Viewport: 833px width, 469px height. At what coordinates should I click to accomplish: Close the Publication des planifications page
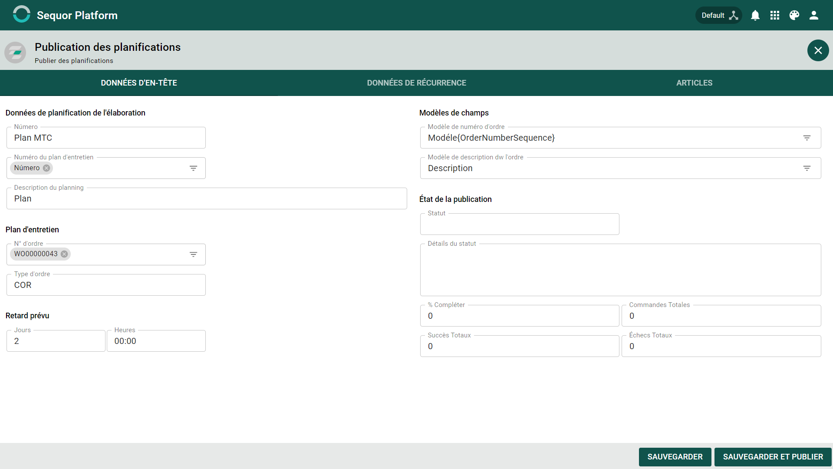[x=818, y=50]
